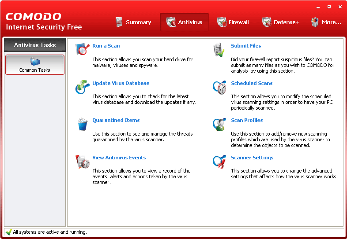This screenshot has width=347, height=239.
Task: Open the Quarantined Items link
Action: tap(116, 120)
